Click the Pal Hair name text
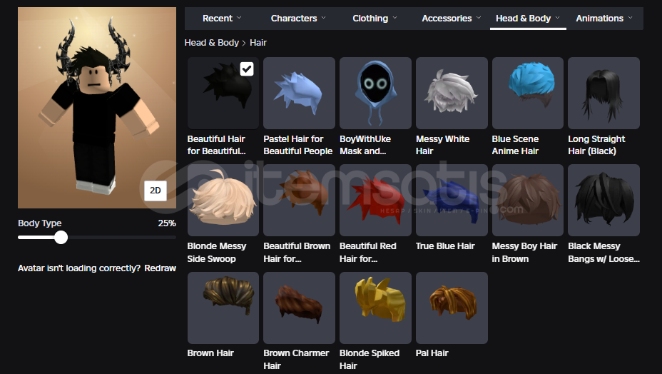The width and height of the screenshot is (662, 374). click(x=432, y=353)
